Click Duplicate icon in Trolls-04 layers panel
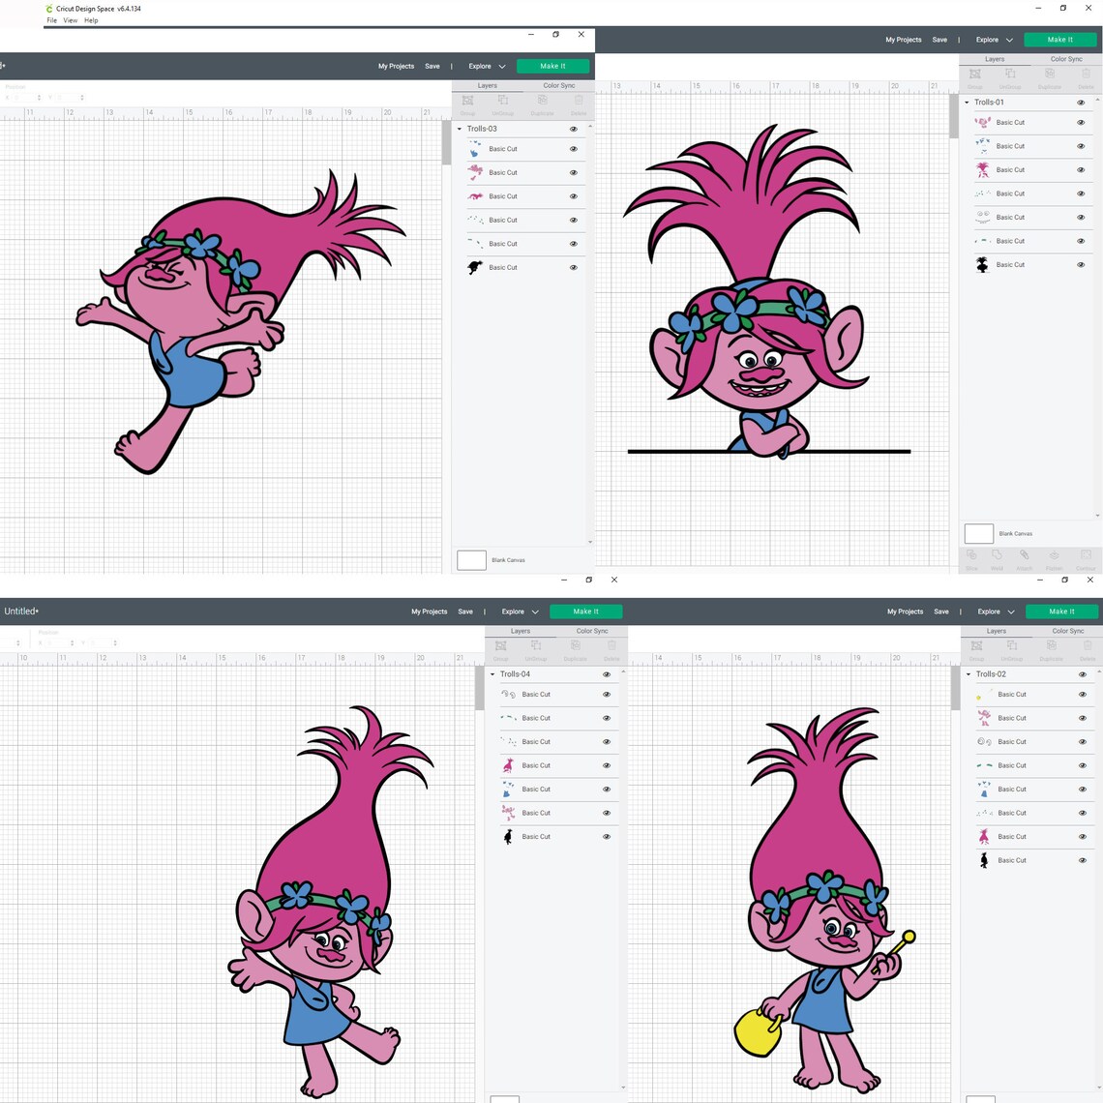 [x=576, y=646]
